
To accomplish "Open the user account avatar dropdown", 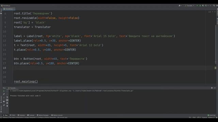I will click(x=180, y=6).
